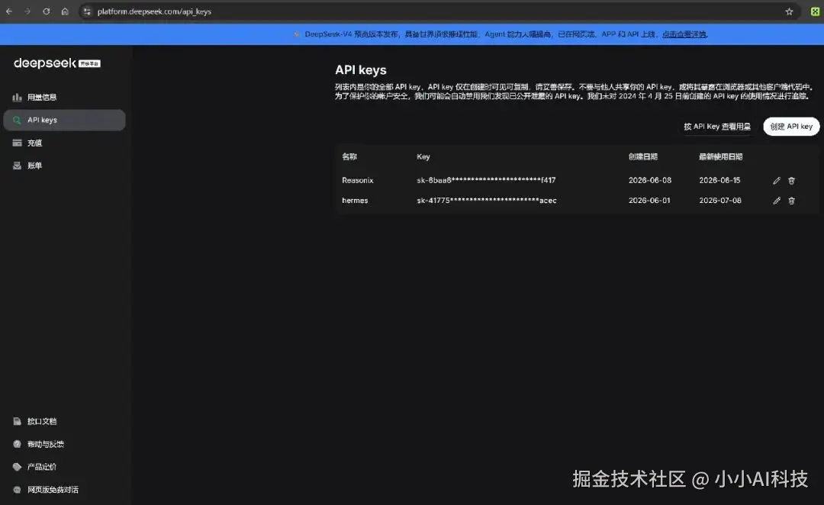Click the 最新使用日期 column header
Screen dimensions: 824x505
pyautogui.click(x=720, y=156)
